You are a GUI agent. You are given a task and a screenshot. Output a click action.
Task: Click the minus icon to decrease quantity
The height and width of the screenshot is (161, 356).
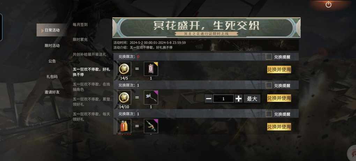209,99
